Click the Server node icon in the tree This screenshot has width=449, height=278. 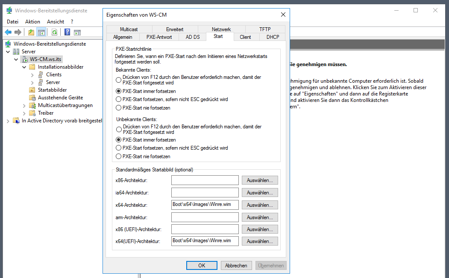(16, 52)
